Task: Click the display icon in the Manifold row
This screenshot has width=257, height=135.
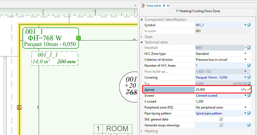Action: tap(249, 48)
